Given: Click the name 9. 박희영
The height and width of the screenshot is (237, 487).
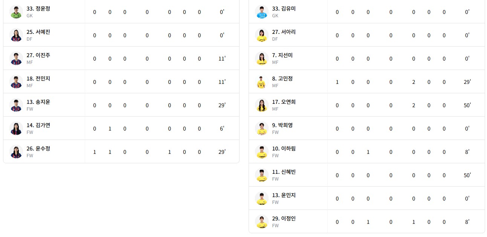Looking at the screenshot, I should 282,125.
